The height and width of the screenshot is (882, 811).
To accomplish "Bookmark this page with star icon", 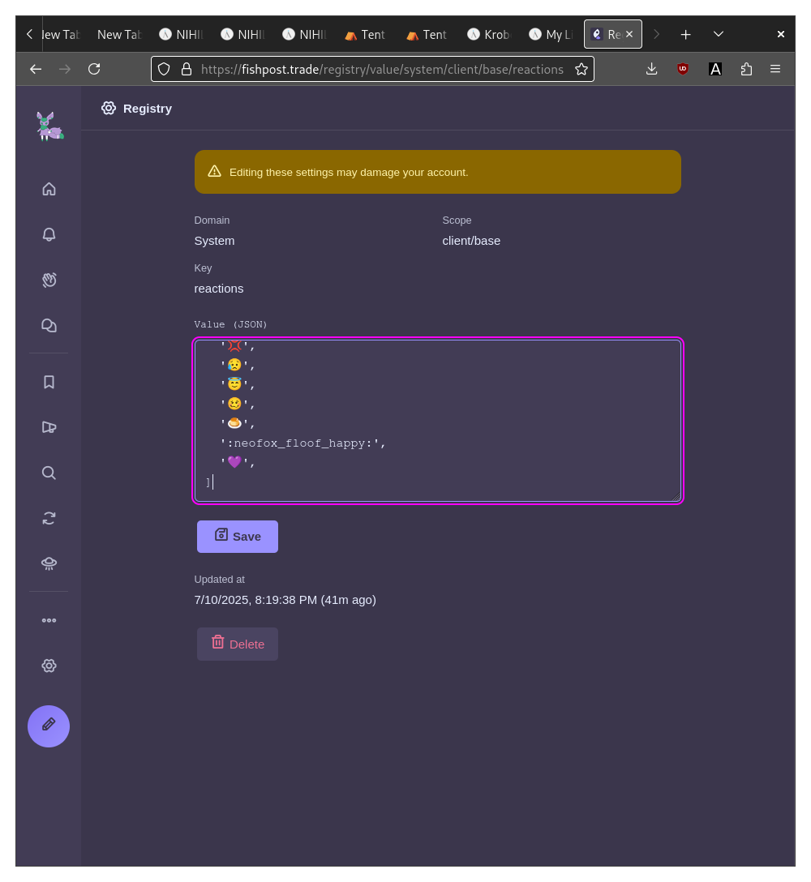I will pos(581,69).
